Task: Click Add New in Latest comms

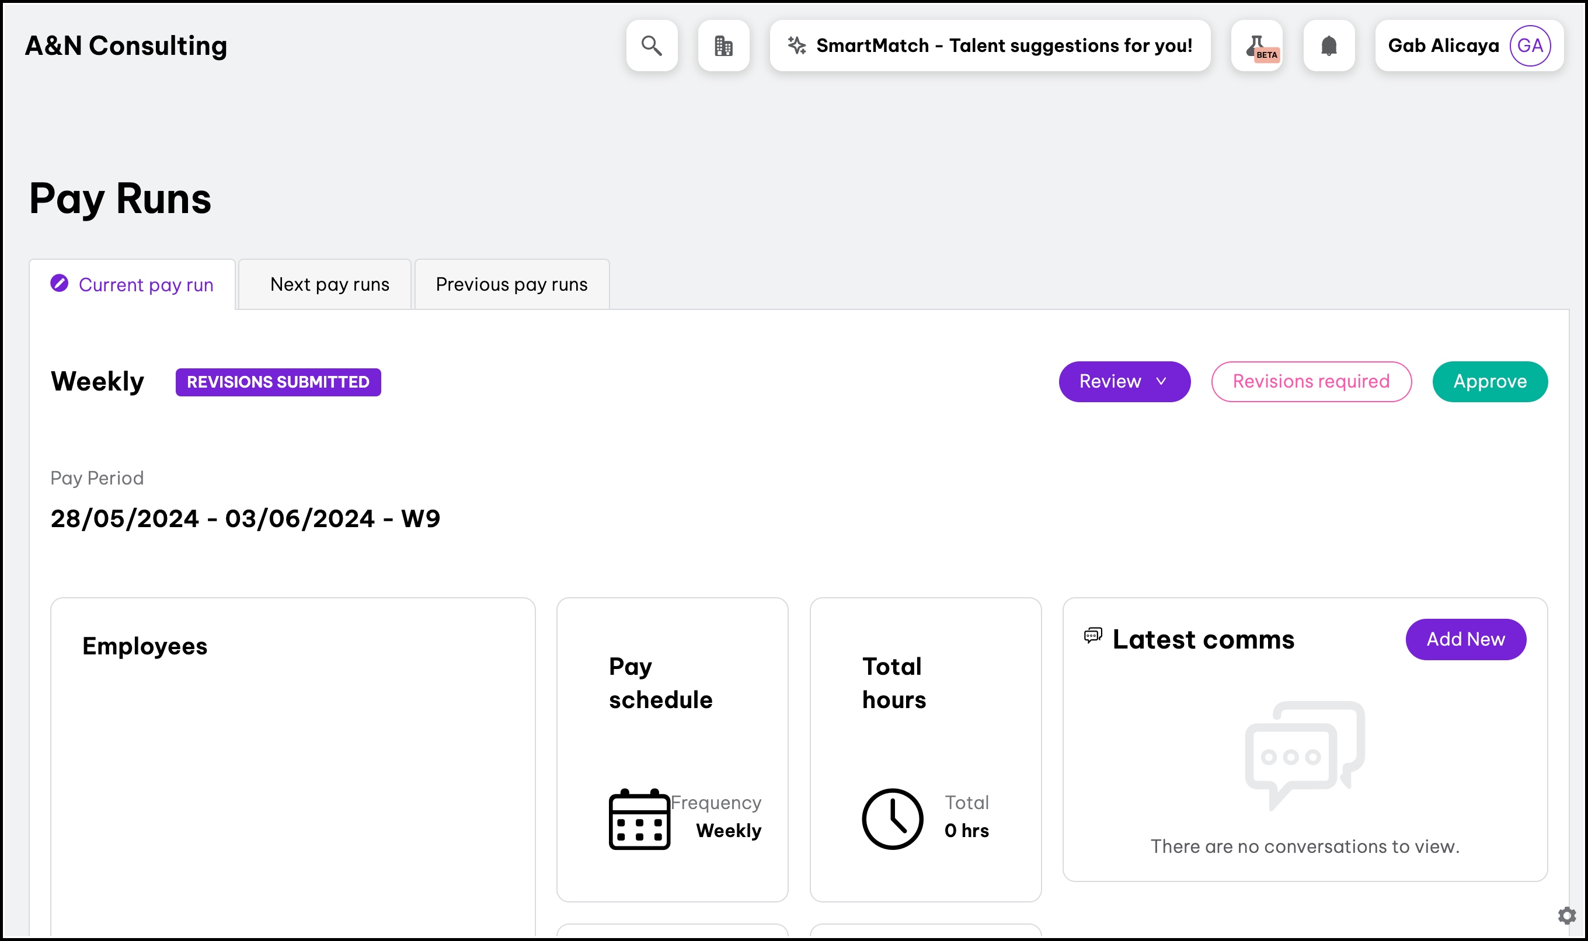Action: (x=1465, y=639)
